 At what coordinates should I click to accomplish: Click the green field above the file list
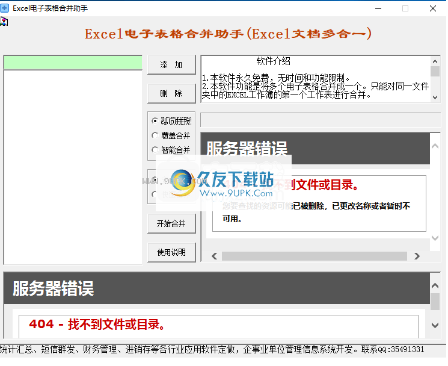click(x=73, y=63)
